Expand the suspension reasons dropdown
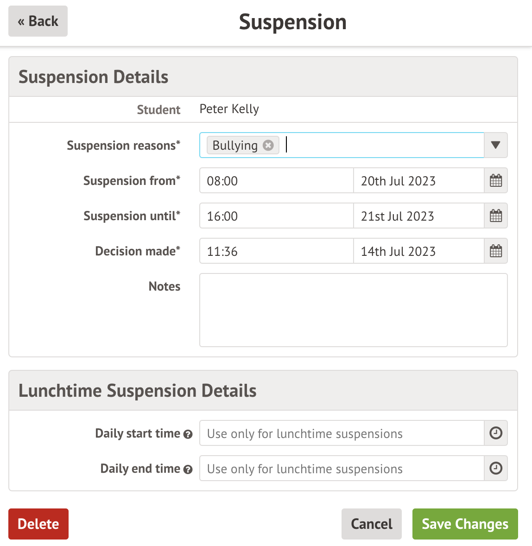 pos(495,145)
